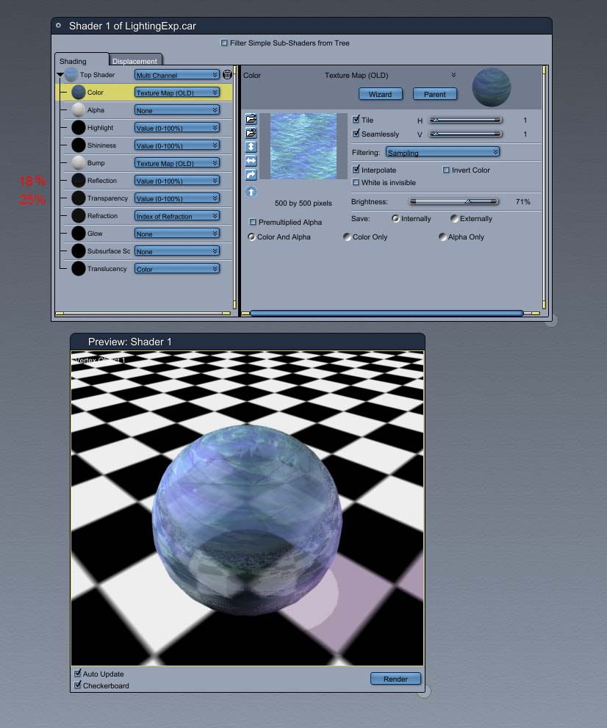Select the Save Internally radio button

pos(395,218)
